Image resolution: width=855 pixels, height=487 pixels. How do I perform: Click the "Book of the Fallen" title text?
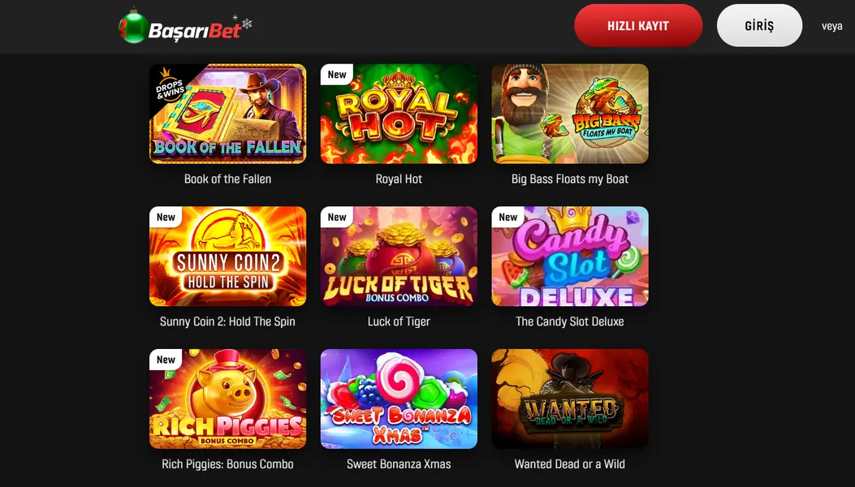click(227, 179)
